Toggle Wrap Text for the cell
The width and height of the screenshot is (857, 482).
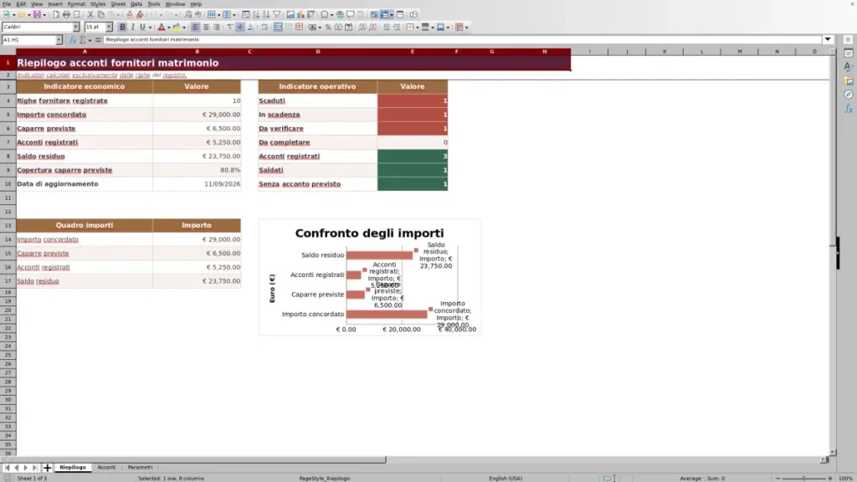(x=264, y=27)
